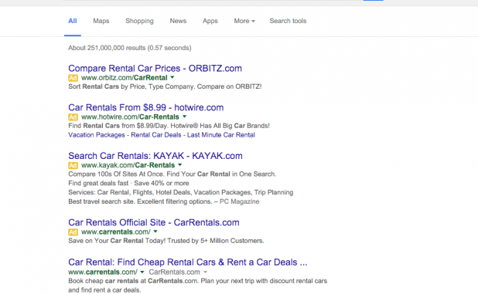Screen dimensions: 478x294
Task: Expand dropdown arrow next to ad carrentals.com/
Action: click(155, 231)
